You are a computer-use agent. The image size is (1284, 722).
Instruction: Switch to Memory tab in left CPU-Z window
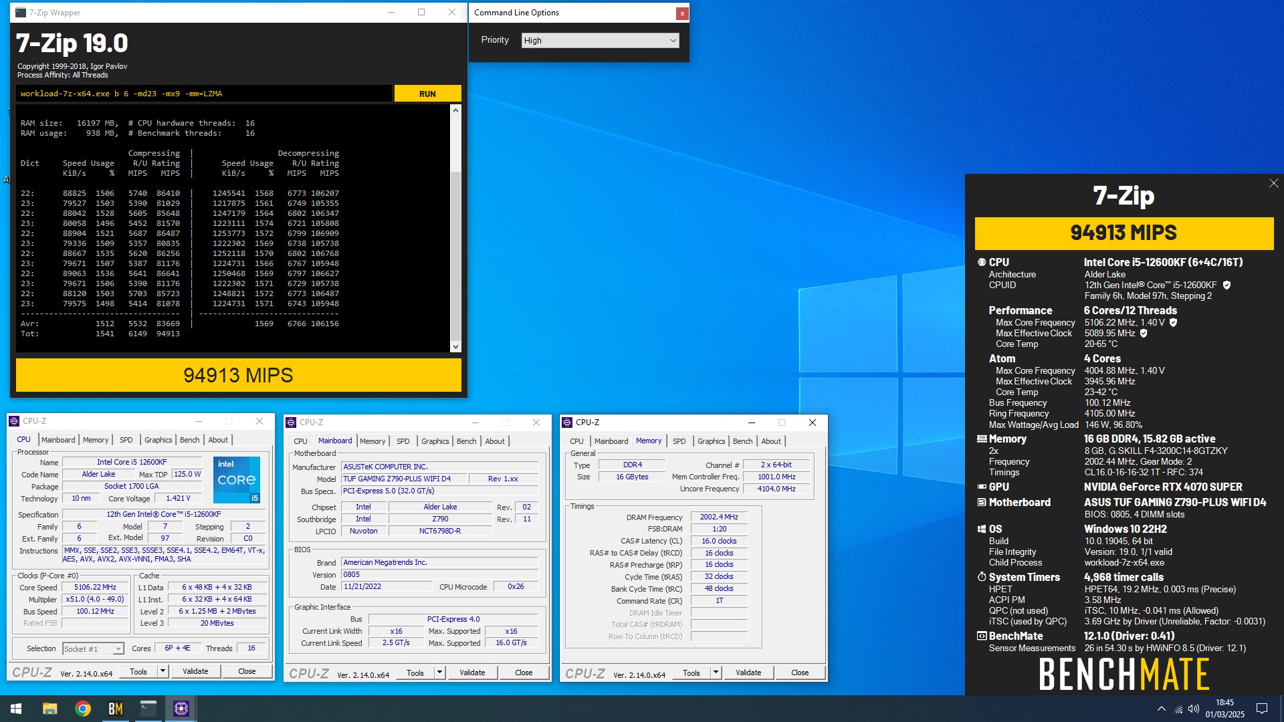[96, 440]
